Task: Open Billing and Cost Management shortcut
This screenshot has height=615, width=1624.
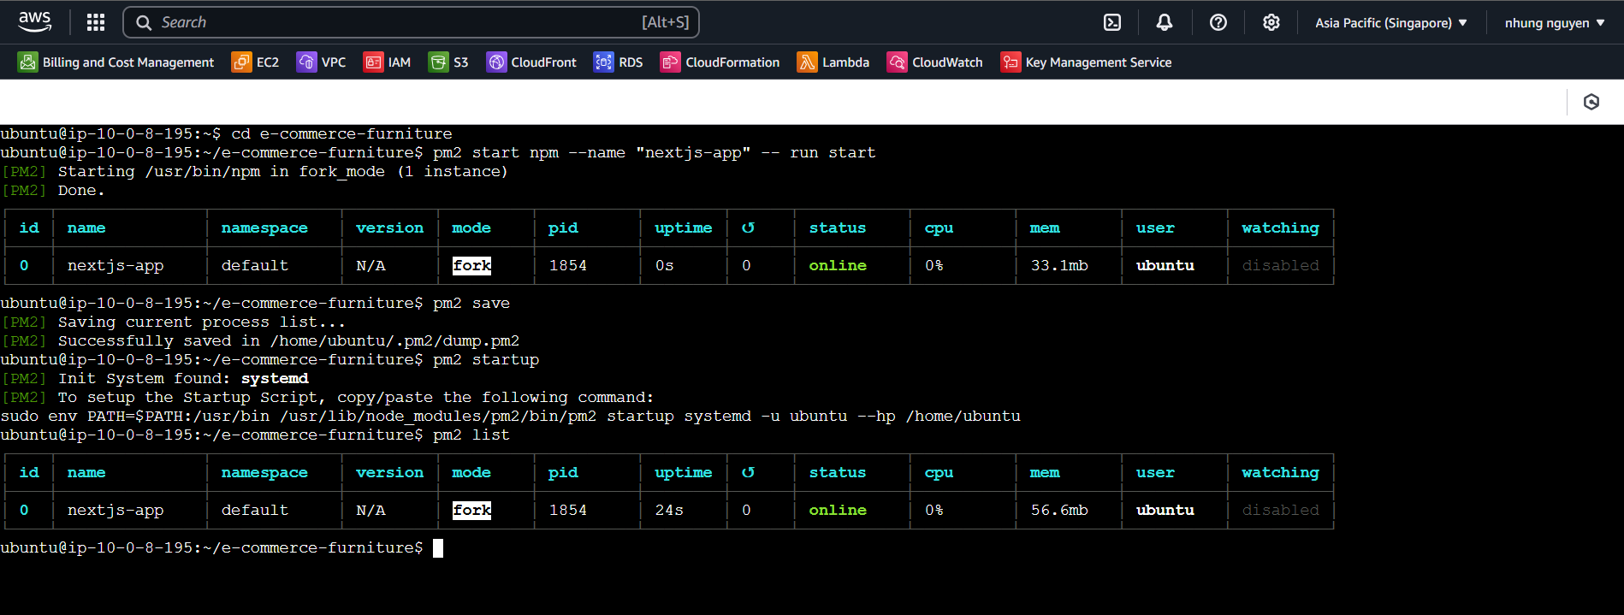Action: click(116, 62)
